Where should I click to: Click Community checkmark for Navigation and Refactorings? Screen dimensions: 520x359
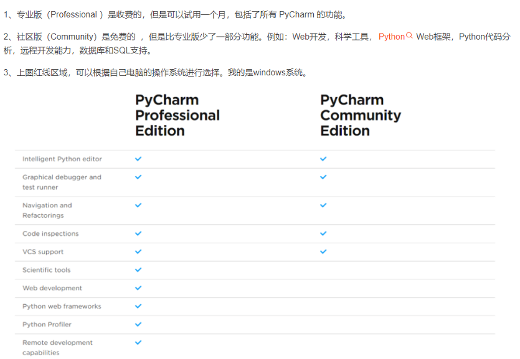[323, 205]
